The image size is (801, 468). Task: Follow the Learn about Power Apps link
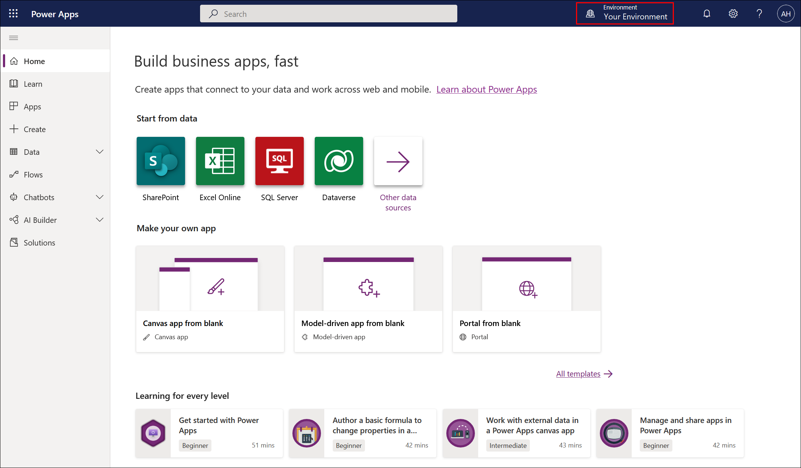[x=487, y=89]
